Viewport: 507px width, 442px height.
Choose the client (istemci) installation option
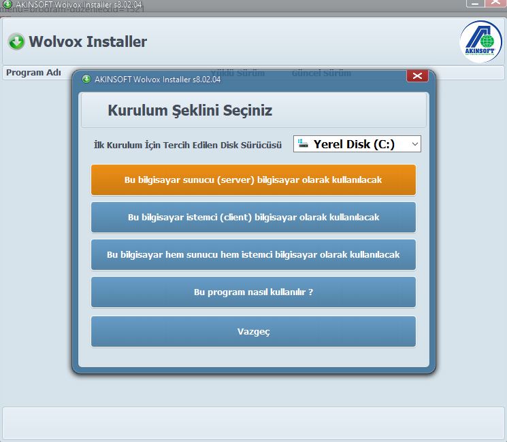coord(253,217)
